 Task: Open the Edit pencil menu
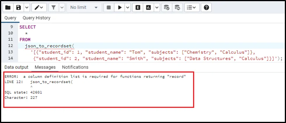[x=39, y=8]
